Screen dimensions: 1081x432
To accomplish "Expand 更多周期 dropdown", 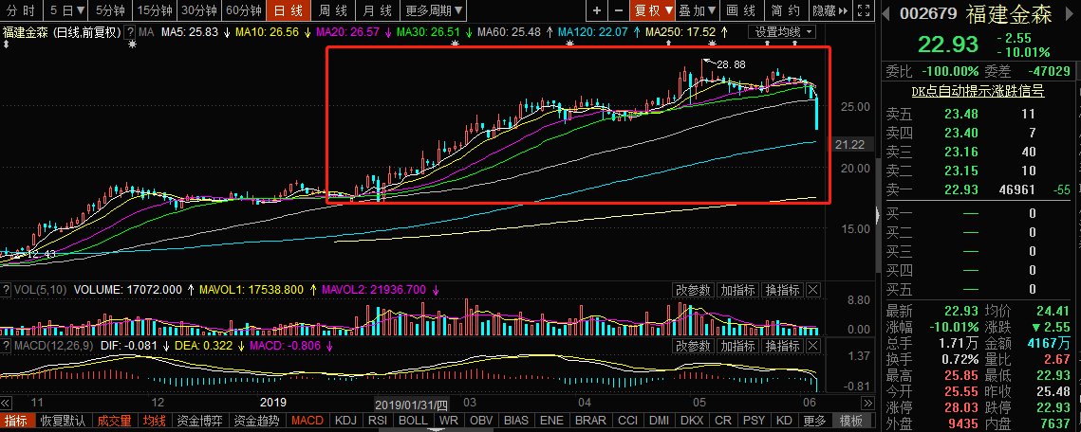I will pyautogui.click(x=435, y=10).
